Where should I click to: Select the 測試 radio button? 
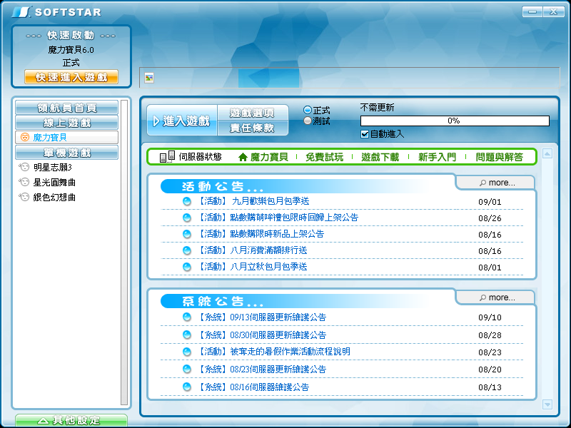click(308, 121)
